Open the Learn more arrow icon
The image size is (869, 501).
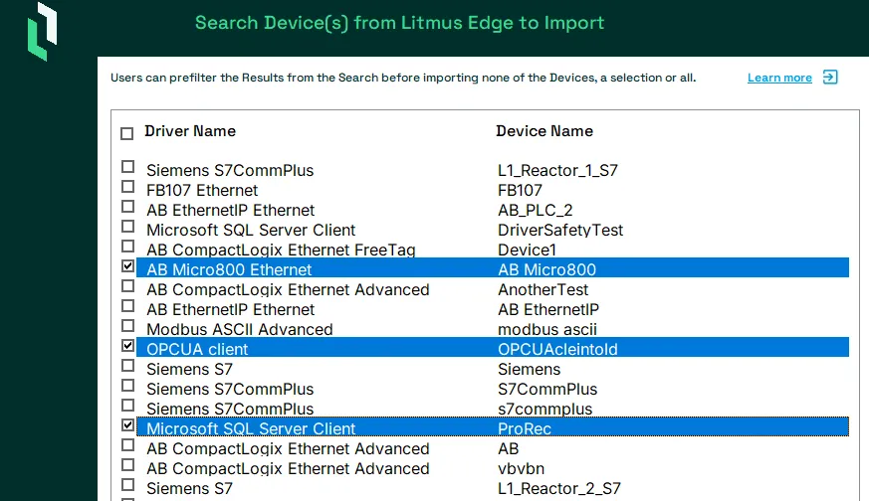tap(830, 77)
